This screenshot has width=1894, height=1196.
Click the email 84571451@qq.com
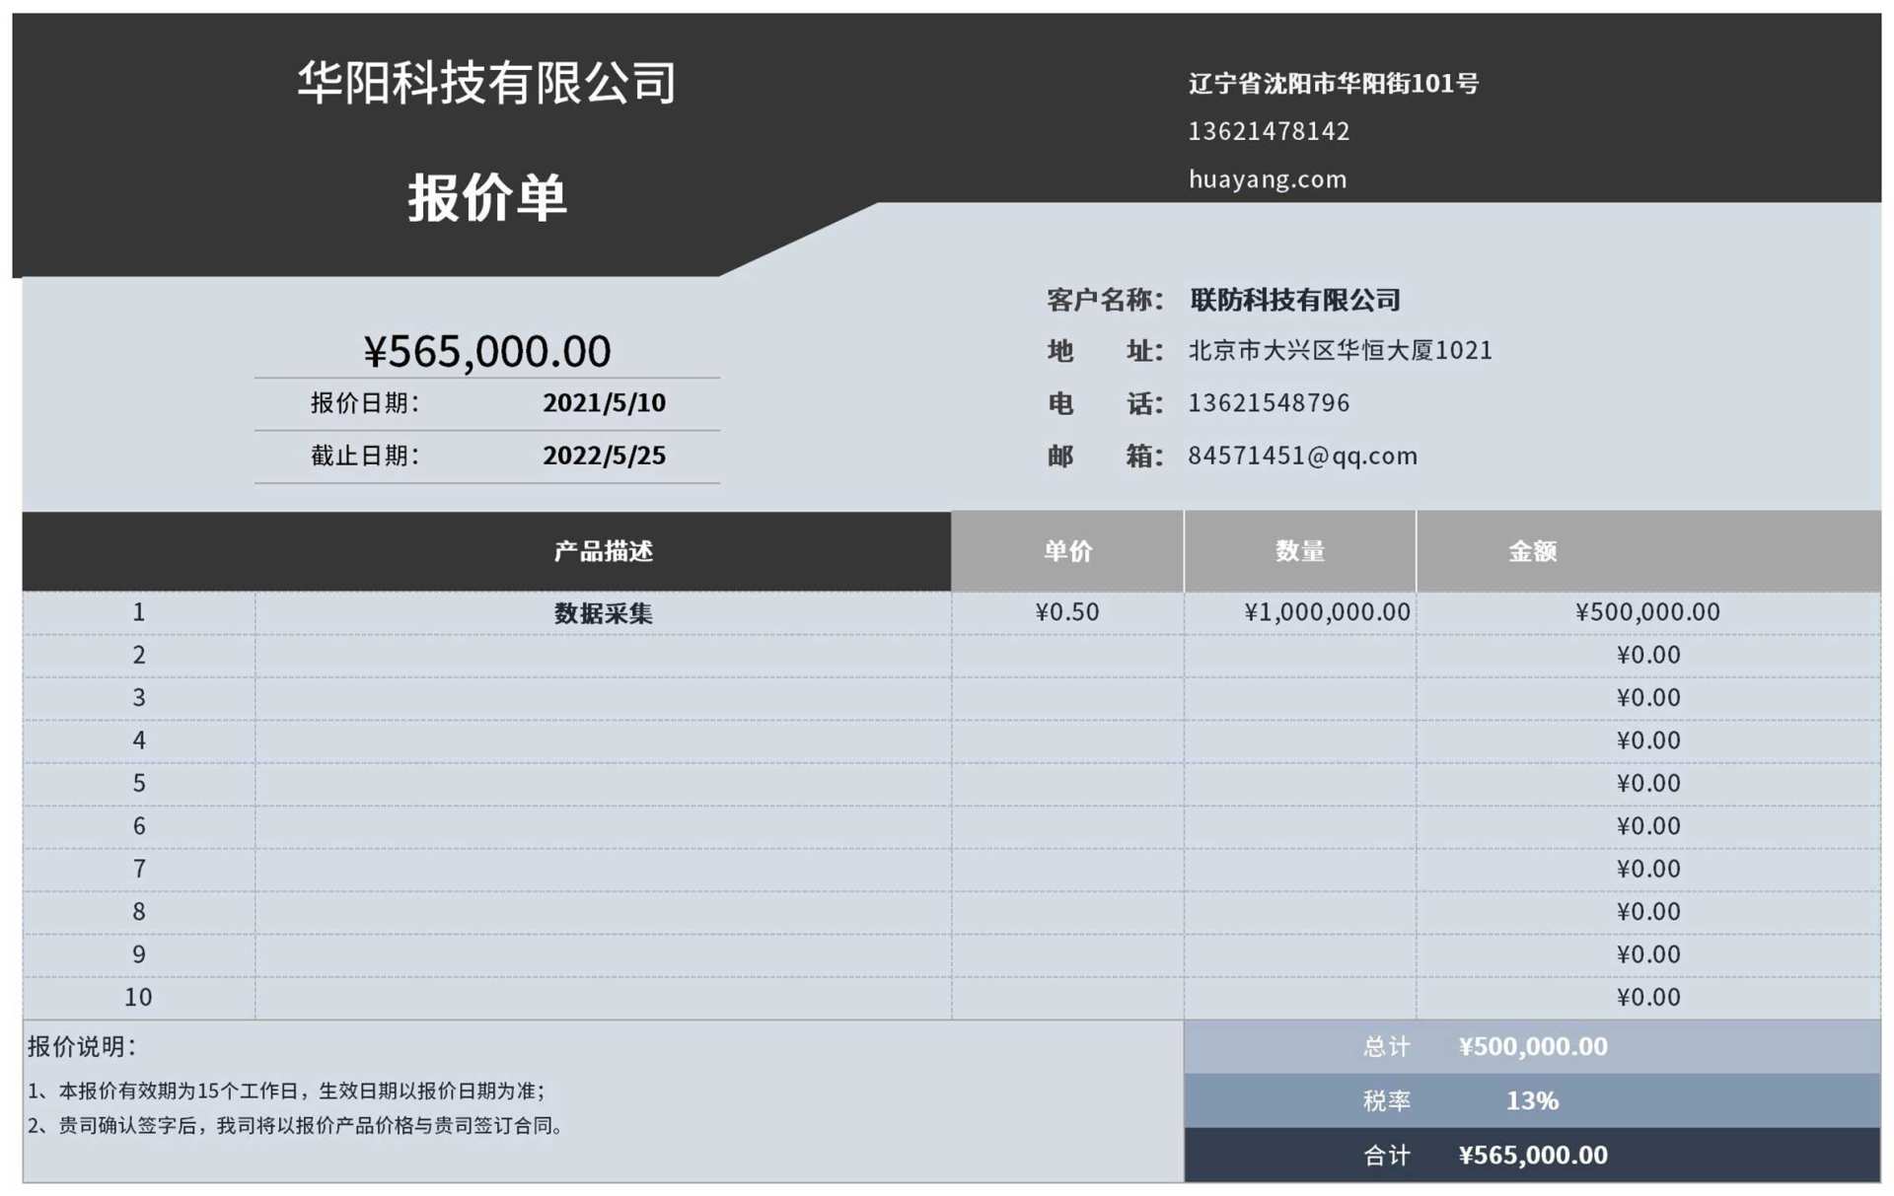1302,456
